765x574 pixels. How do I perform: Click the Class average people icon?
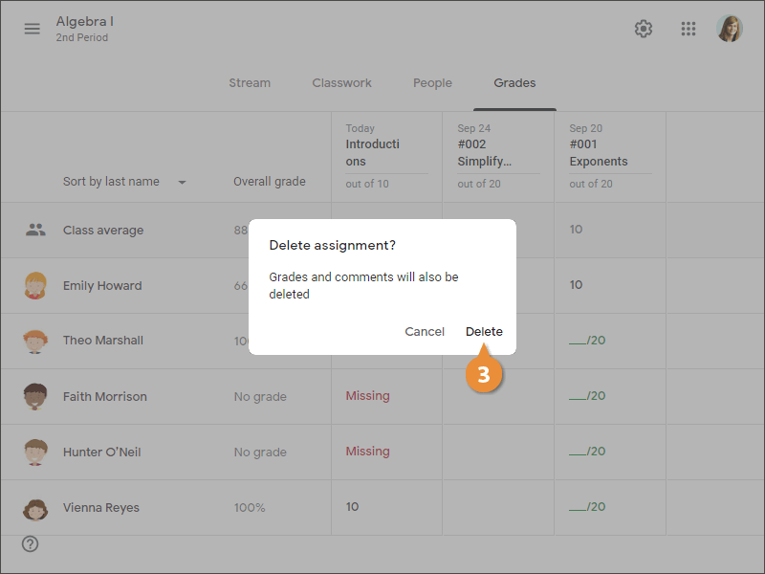(x=35, y=230)
